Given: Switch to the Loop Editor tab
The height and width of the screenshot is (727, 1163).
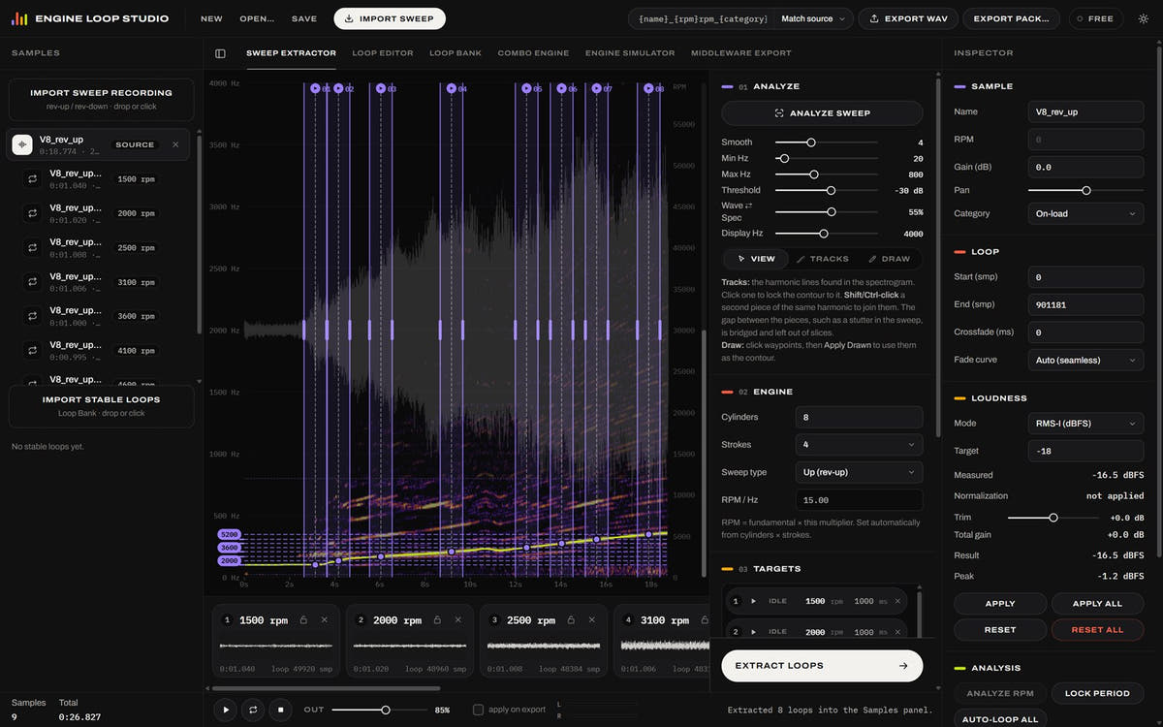Looking at the screenshot, I should click(x=383, y=53).
